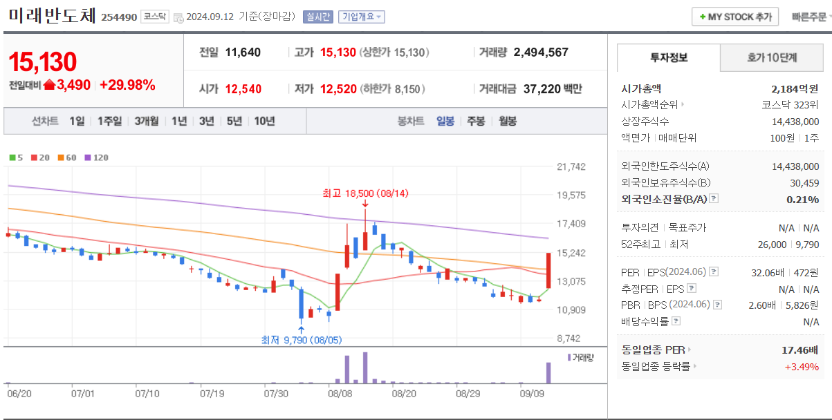
Task: Add this stock with MY STOCK 추가
Action: pyautogui.click(x=735, y=17)
